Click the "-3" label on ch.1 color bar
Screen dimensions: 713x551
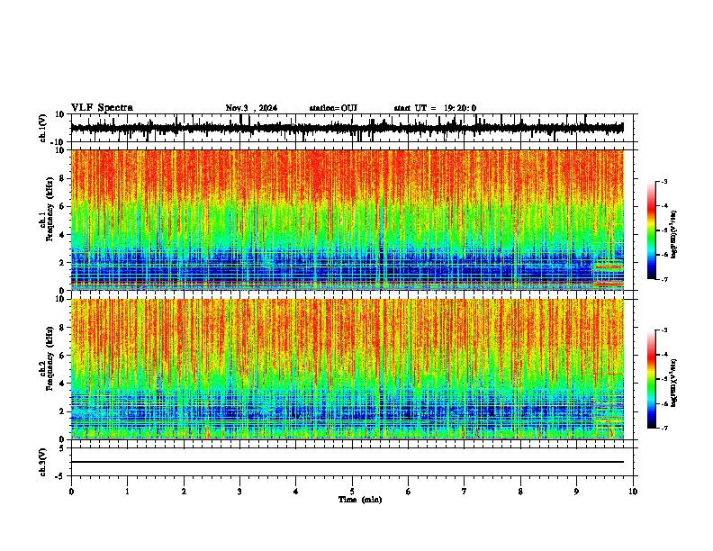(663, 181)
